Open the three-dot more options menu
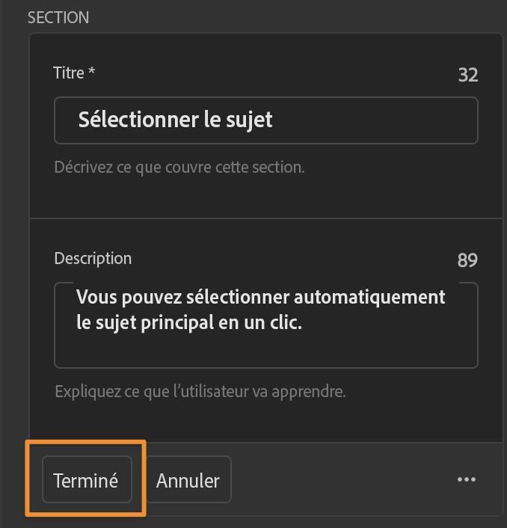This screenshot has height=528, width=507. [x=467, y=479]
